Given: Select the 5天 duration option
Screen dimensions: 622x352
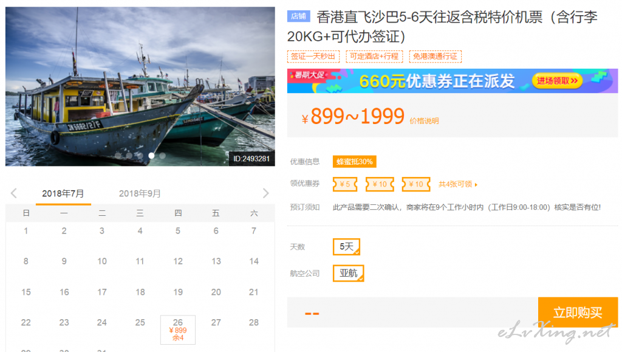Looking at the screenshot, I should (x=346, y=247).
